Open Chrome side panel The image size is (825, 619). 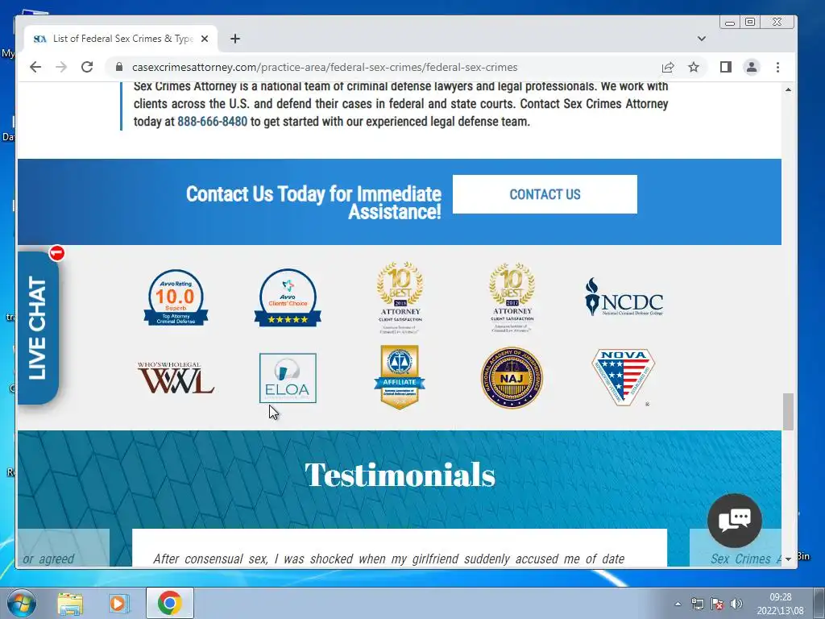(x=726, y=68)
